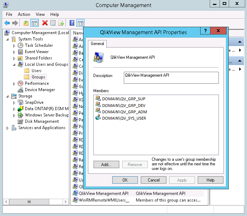Click Cancel in Properties dialog
The width and height of the screenshot is (247, 216).
[154, 180]
